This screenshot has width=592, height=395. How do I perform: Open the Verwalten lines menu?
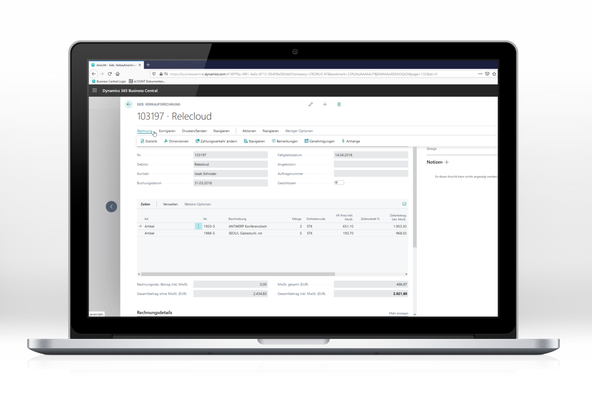point(170,204)
